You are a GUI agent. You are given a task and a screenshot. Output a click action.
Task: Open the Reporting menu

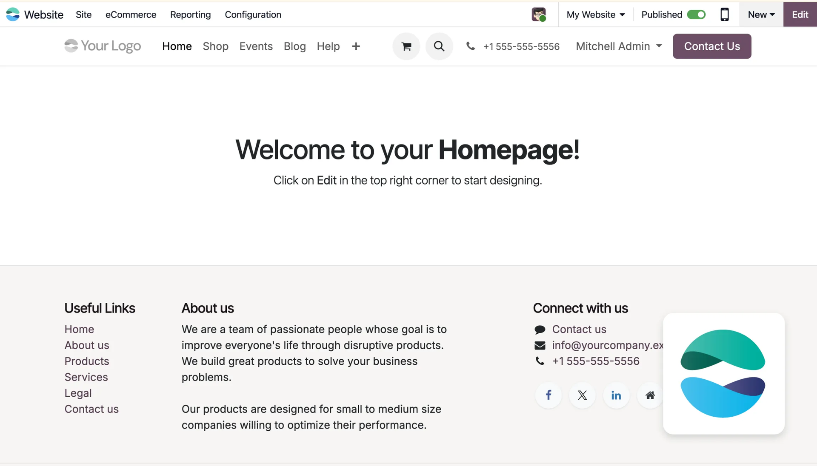tap(191, 14)
